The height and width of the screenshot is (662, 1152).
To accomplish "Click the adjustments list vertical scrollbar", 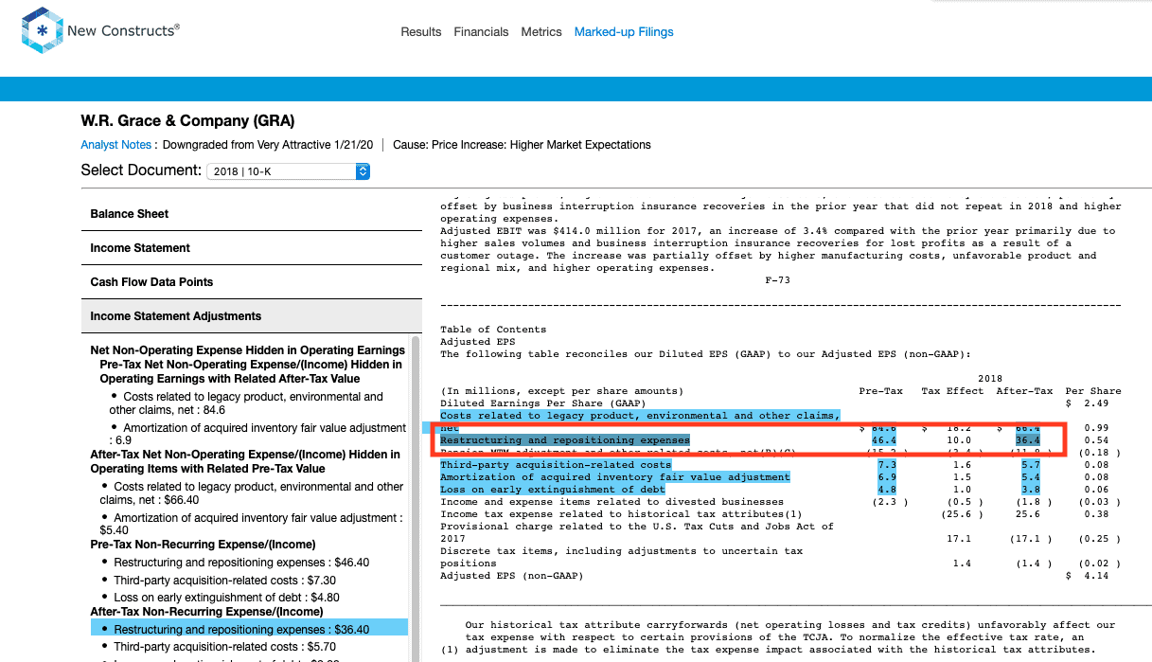I will coord(416,497).
